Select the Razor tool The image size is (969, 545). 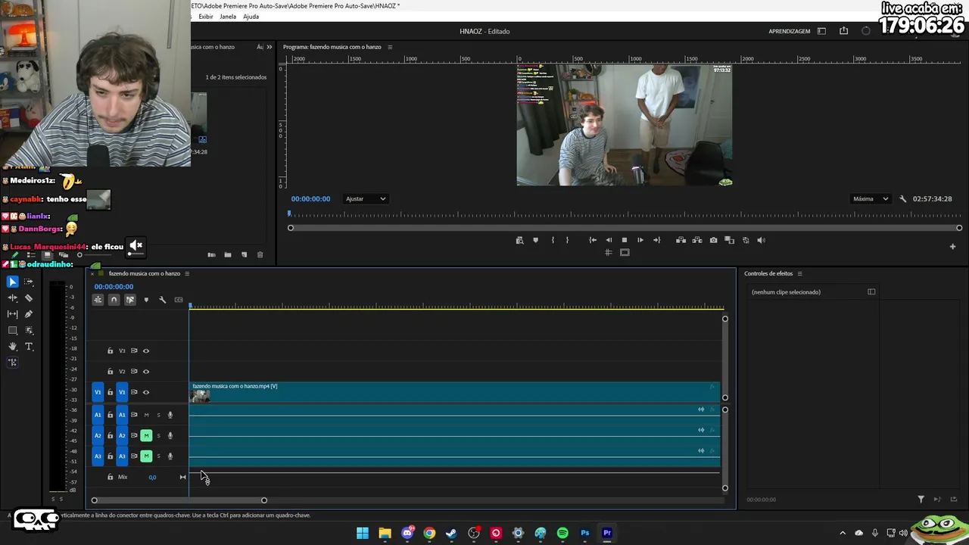click(29, 298)
